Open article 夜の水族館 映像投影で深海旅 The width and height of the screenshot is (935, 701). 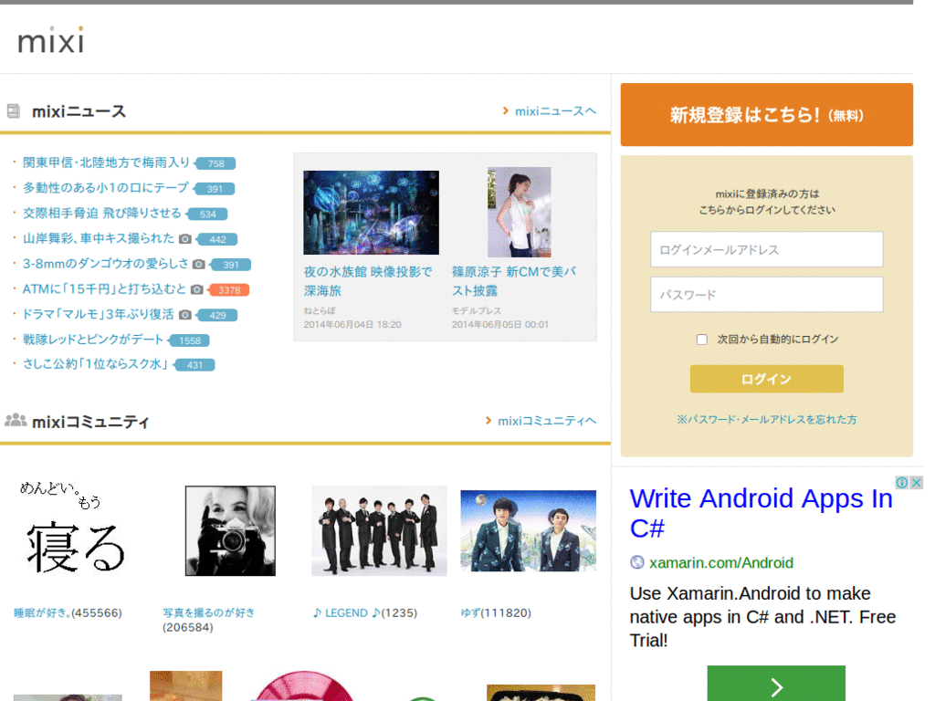point(369,281)
